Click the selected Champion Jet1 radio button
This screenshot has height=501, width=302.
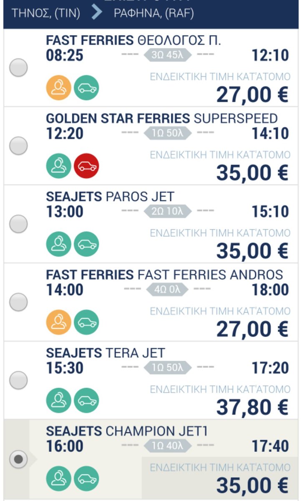tap(18, 459)
